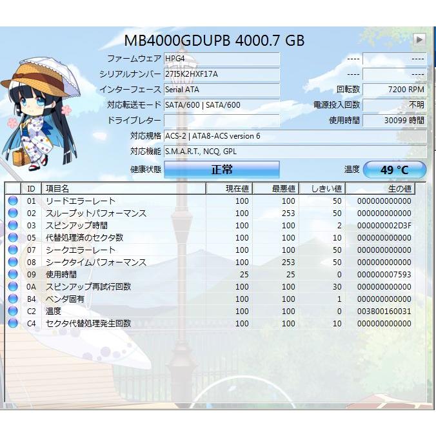Screen dimensions: 436x436
Task: Click the status icon for B4 ベンダ固有
Action: (13, 299)
